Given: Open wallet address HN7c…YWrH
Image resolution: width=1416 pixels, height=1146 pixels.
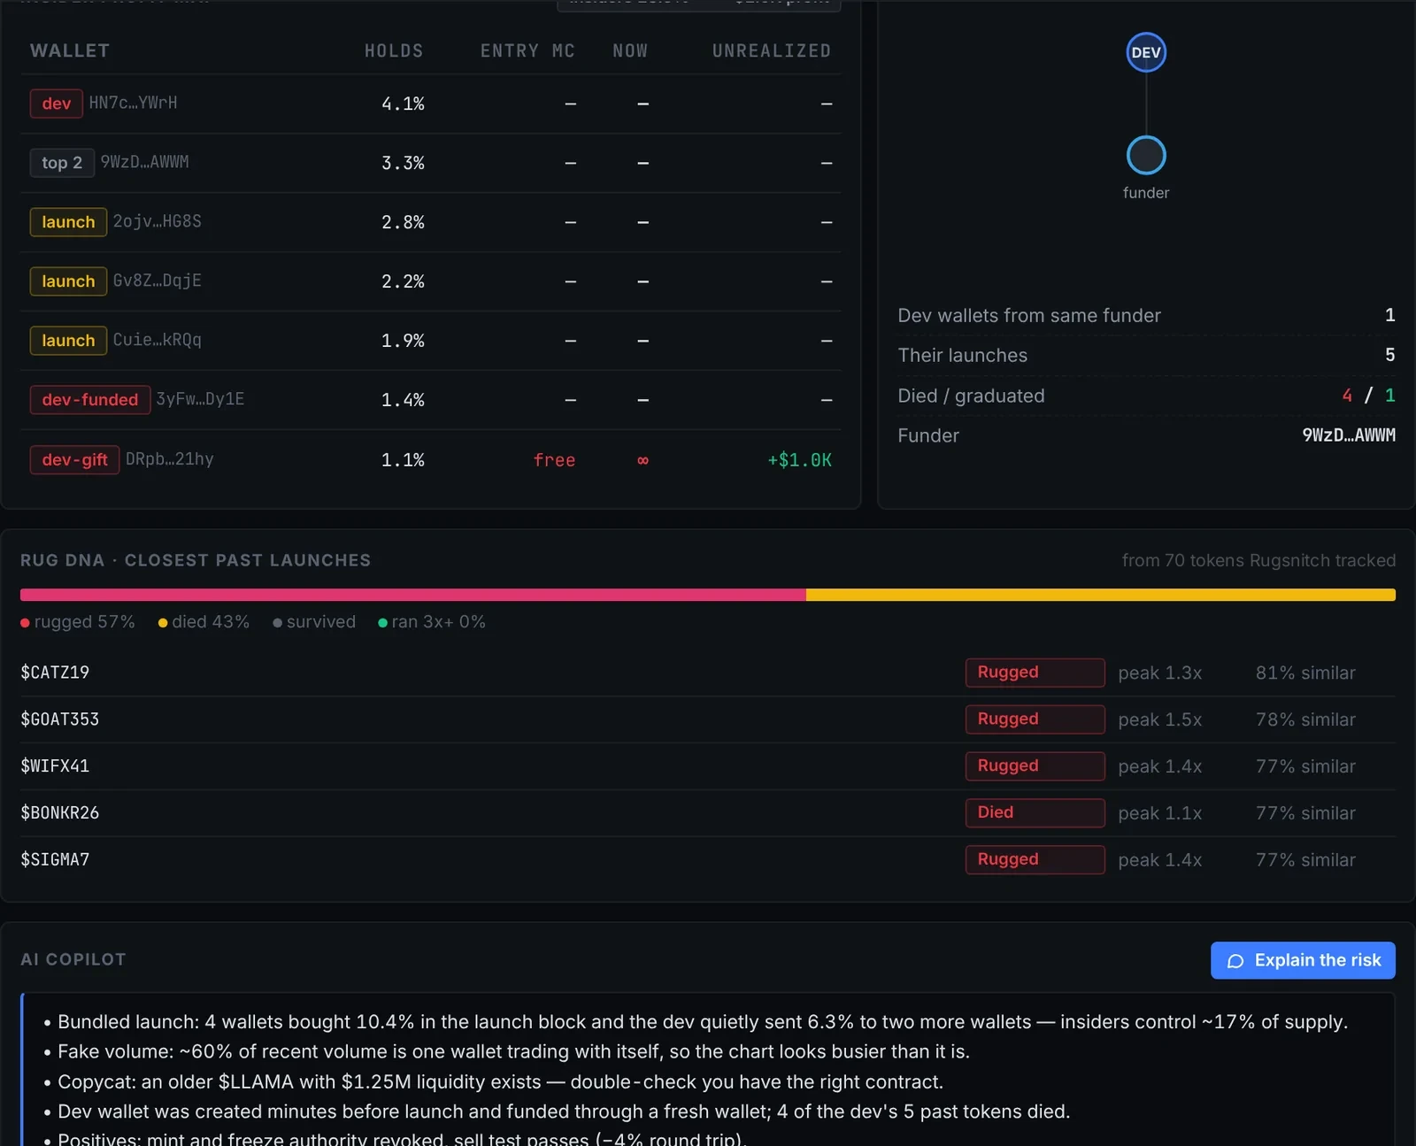Looking at the screenshot, I should (133, 103).
